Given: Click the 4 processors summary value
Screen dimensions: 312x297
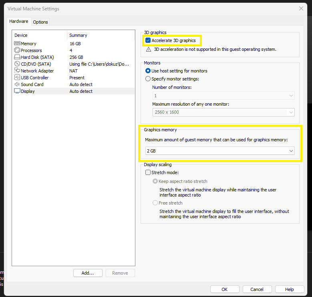Looking at the screenshot, I should [71, 50].
